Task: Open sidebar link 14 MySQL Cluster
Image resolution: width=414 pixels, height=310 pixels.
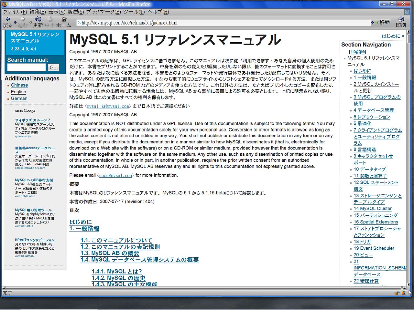Action: pyautogui.click(x=373, y=209)
